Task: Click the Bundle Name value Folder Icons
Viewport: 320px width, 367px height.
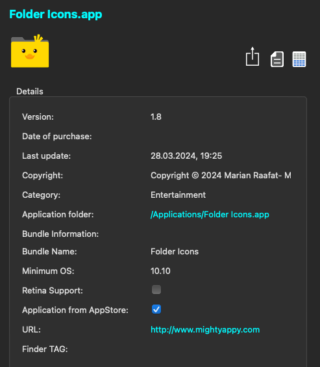Action: [x=175, y=252]
